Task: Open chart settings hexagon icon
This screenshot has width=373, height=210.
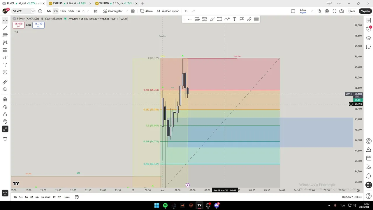Action: [x=327, y=11]
